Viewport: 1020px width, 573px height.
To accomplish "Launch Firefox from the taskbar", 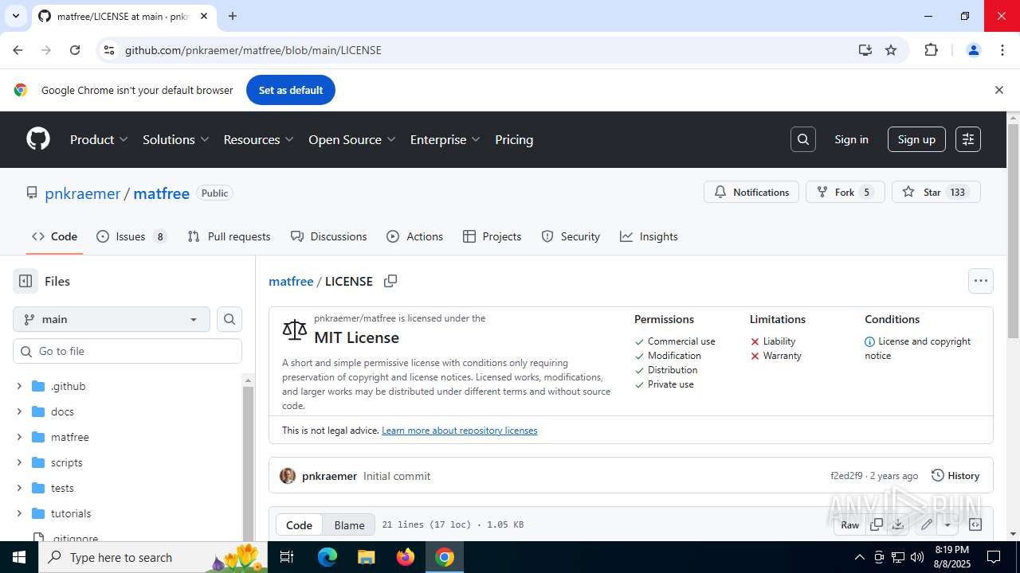I will point(406,557).
